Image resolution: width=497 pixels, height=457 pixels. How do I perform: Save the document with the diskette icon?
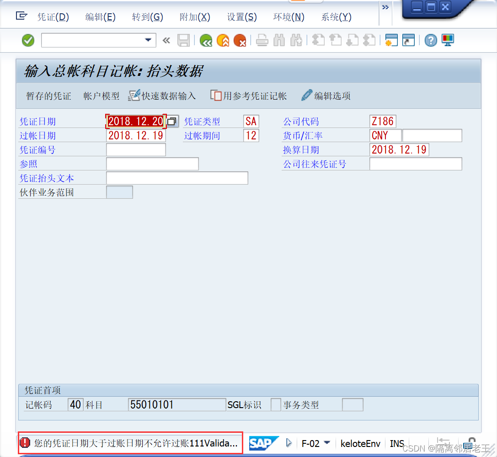tap(184, 40)
